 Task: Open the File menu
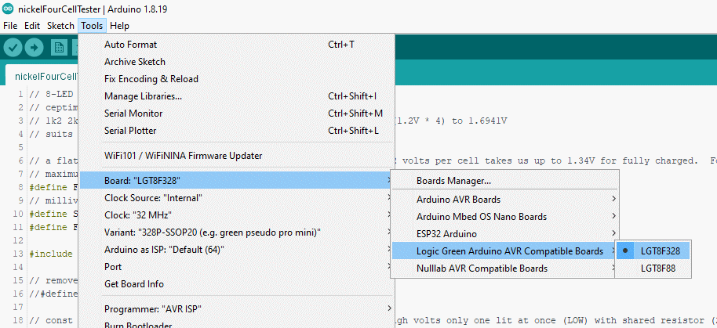point(10,26)
